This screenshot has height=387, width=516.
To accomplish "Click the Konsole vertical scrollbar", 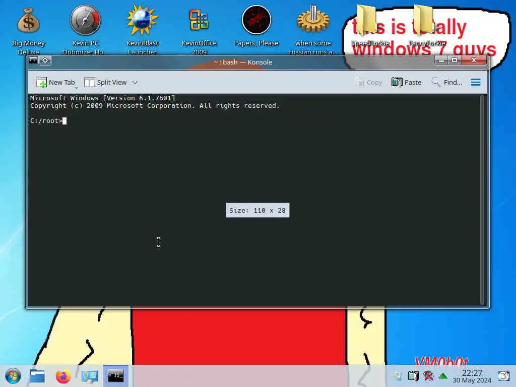I will click(x=482, y=200).
